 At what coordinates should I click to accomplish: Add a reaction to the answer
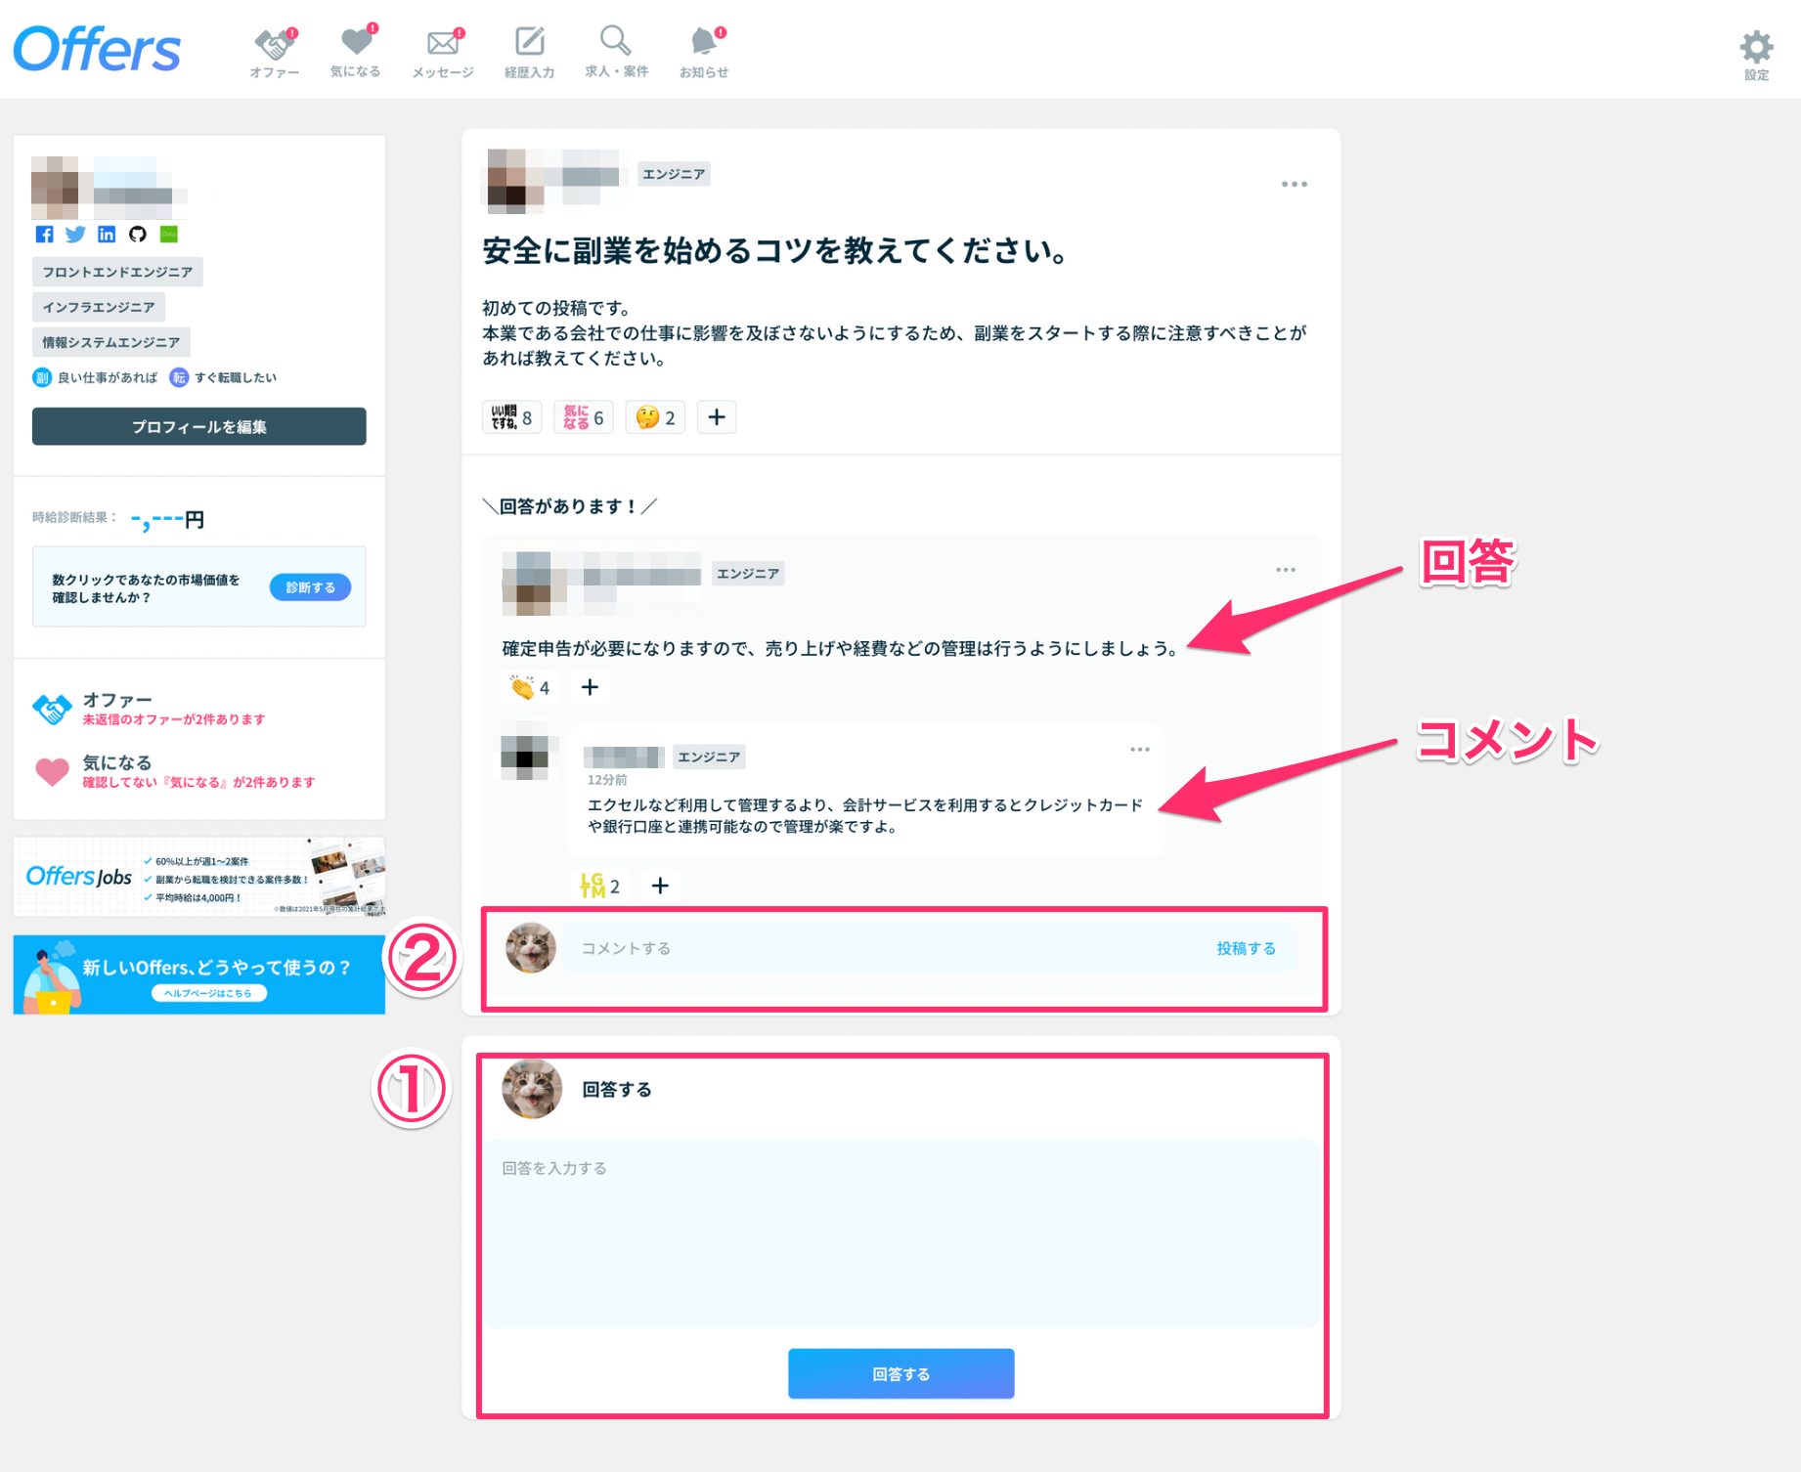(x=590, y=688)
